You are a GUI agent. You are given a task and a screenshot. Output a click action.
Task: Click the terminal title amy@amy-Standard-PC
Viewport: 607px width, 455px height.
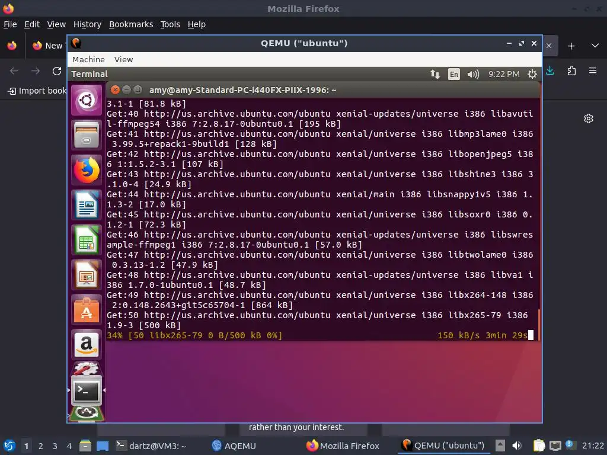(242, 90)
